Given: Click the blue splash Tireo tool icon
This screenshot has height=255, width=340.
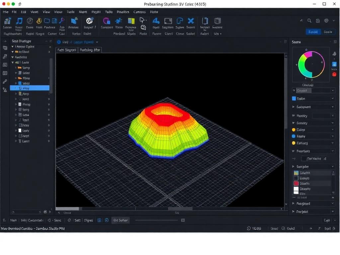Looking at the screenshot, I should coord(119,21).
